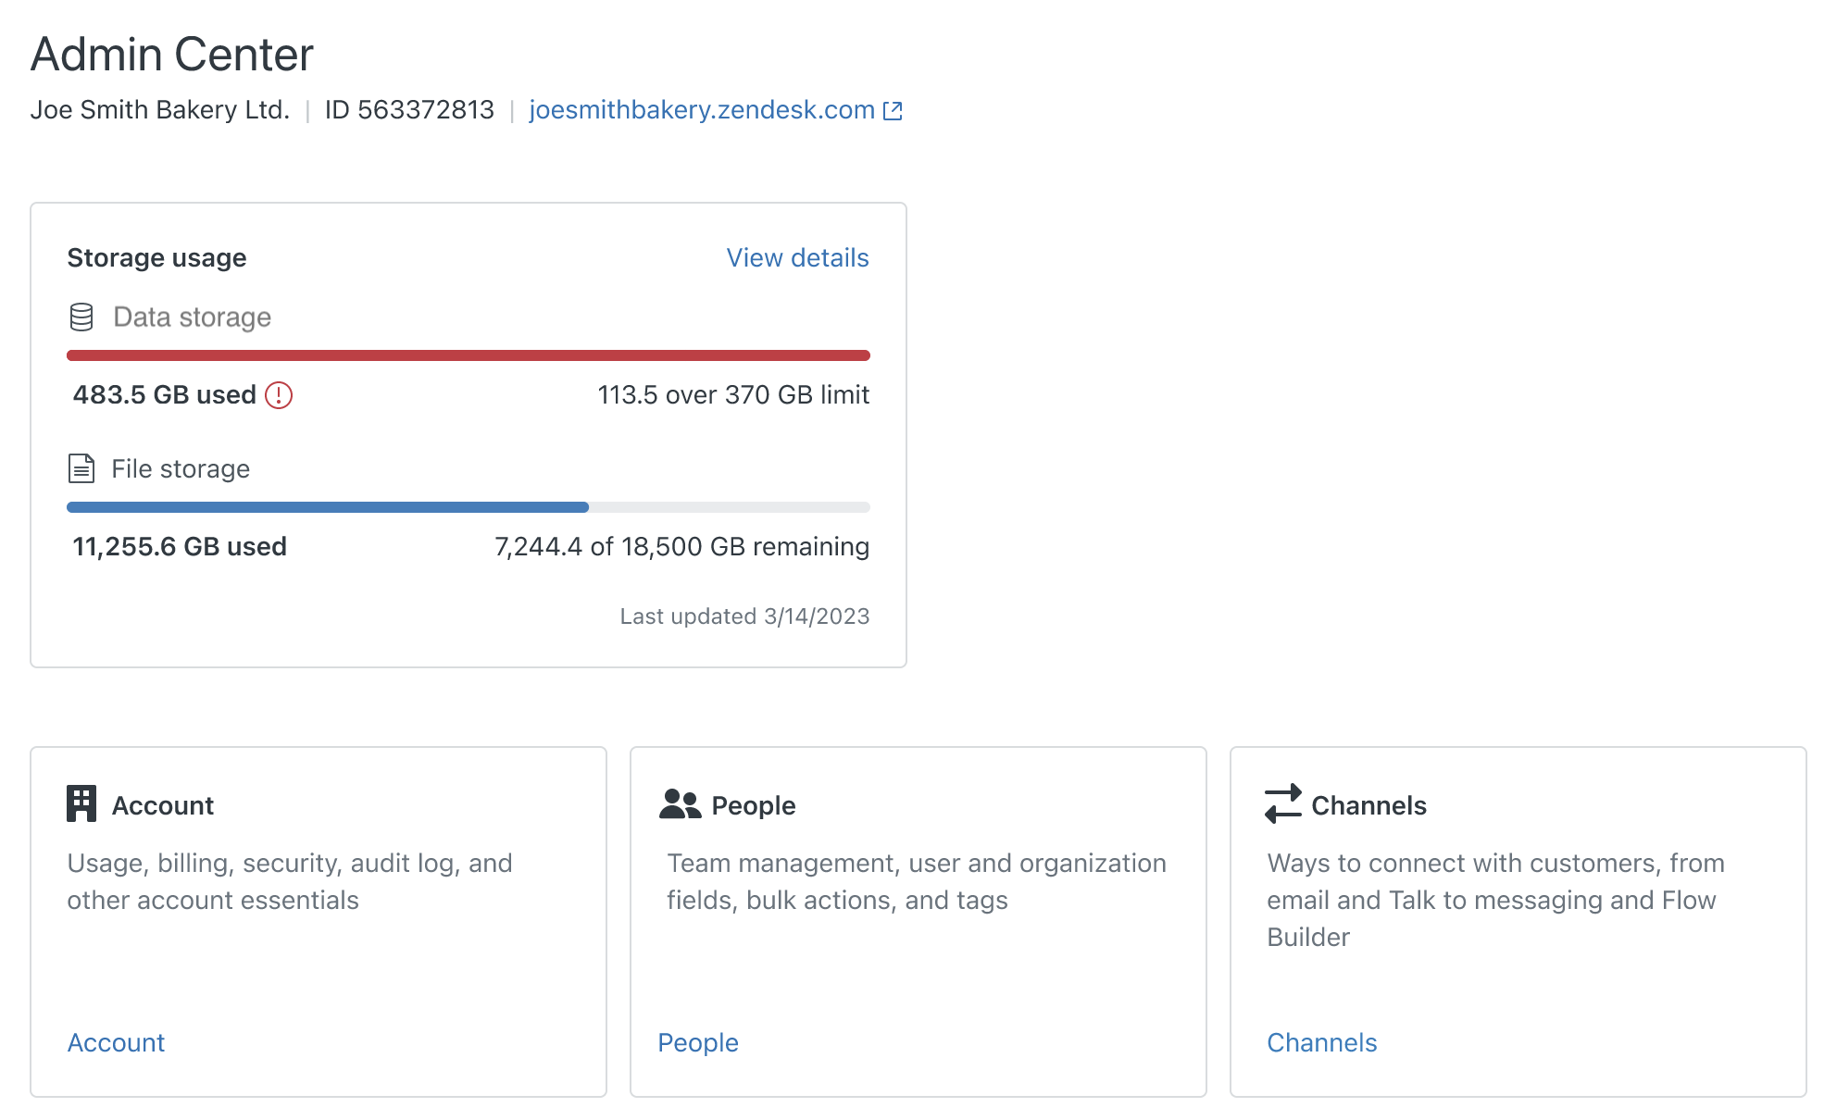Click the Channels arrows icon
This screenshot has width=1837, height=1120.
tap(1281, 803)
